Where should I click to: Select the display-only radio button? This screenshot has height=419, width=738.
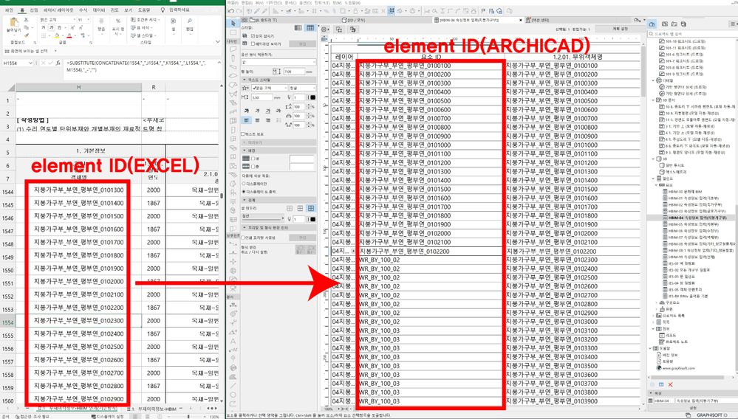coord(244,184)
